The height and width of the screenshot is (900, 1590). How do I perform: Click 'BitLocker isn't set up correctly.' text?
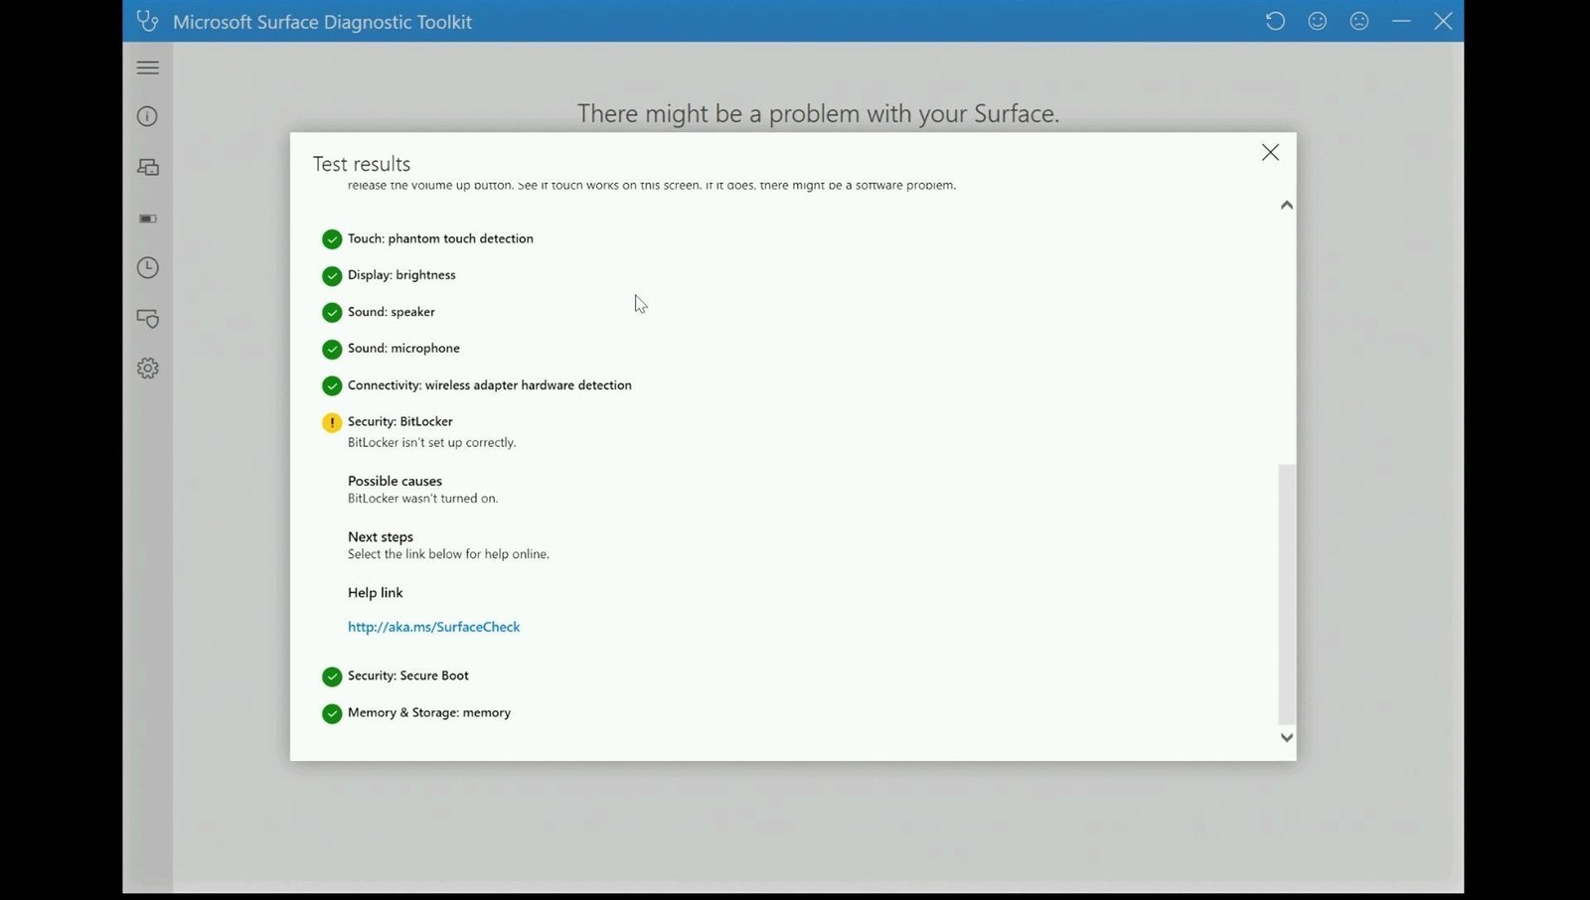pyautogui.click(x=431, y=442)
